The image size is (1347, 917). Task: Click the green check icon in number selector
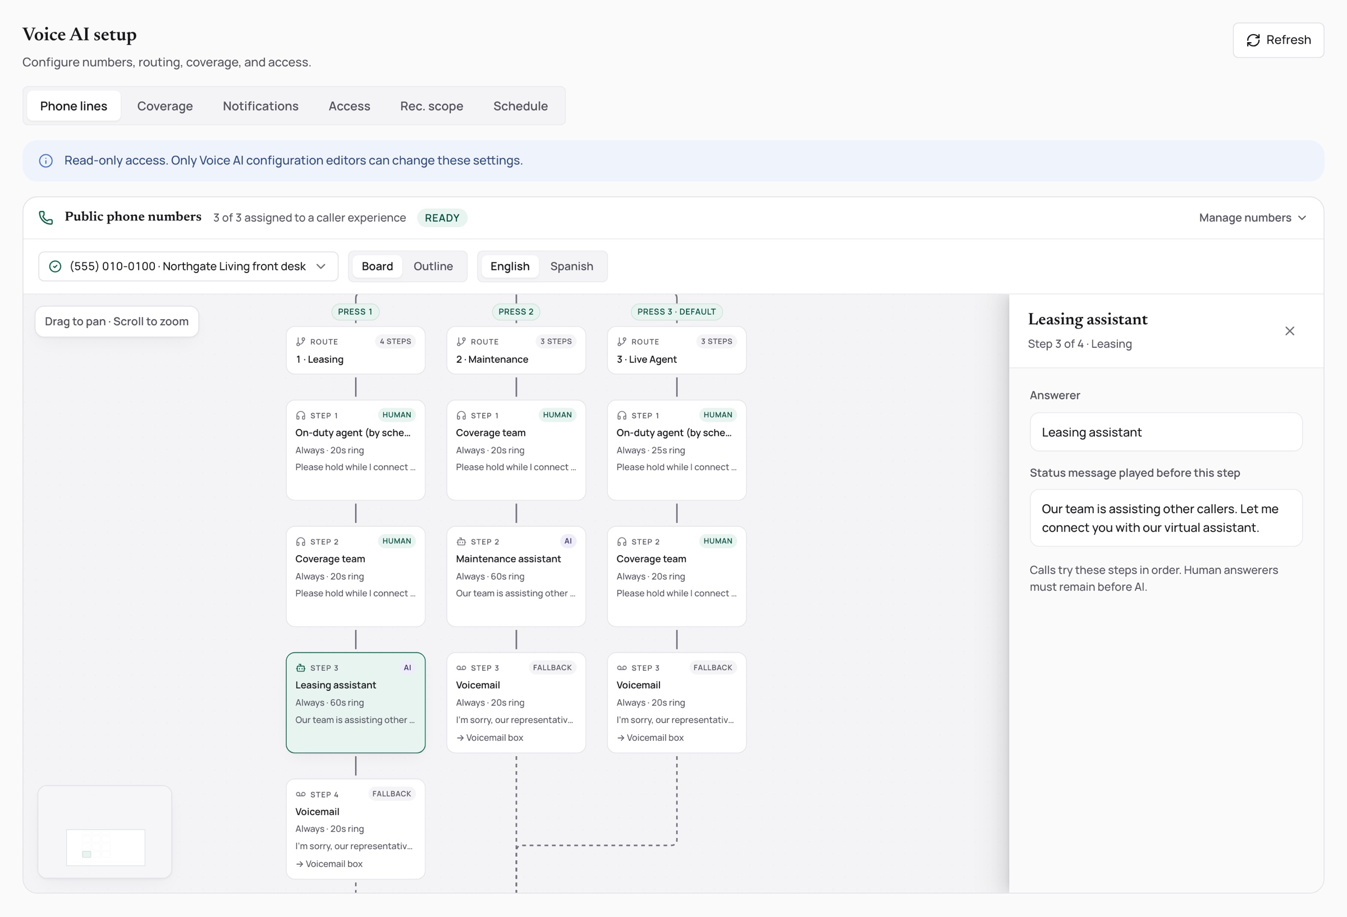click(55, 266)
